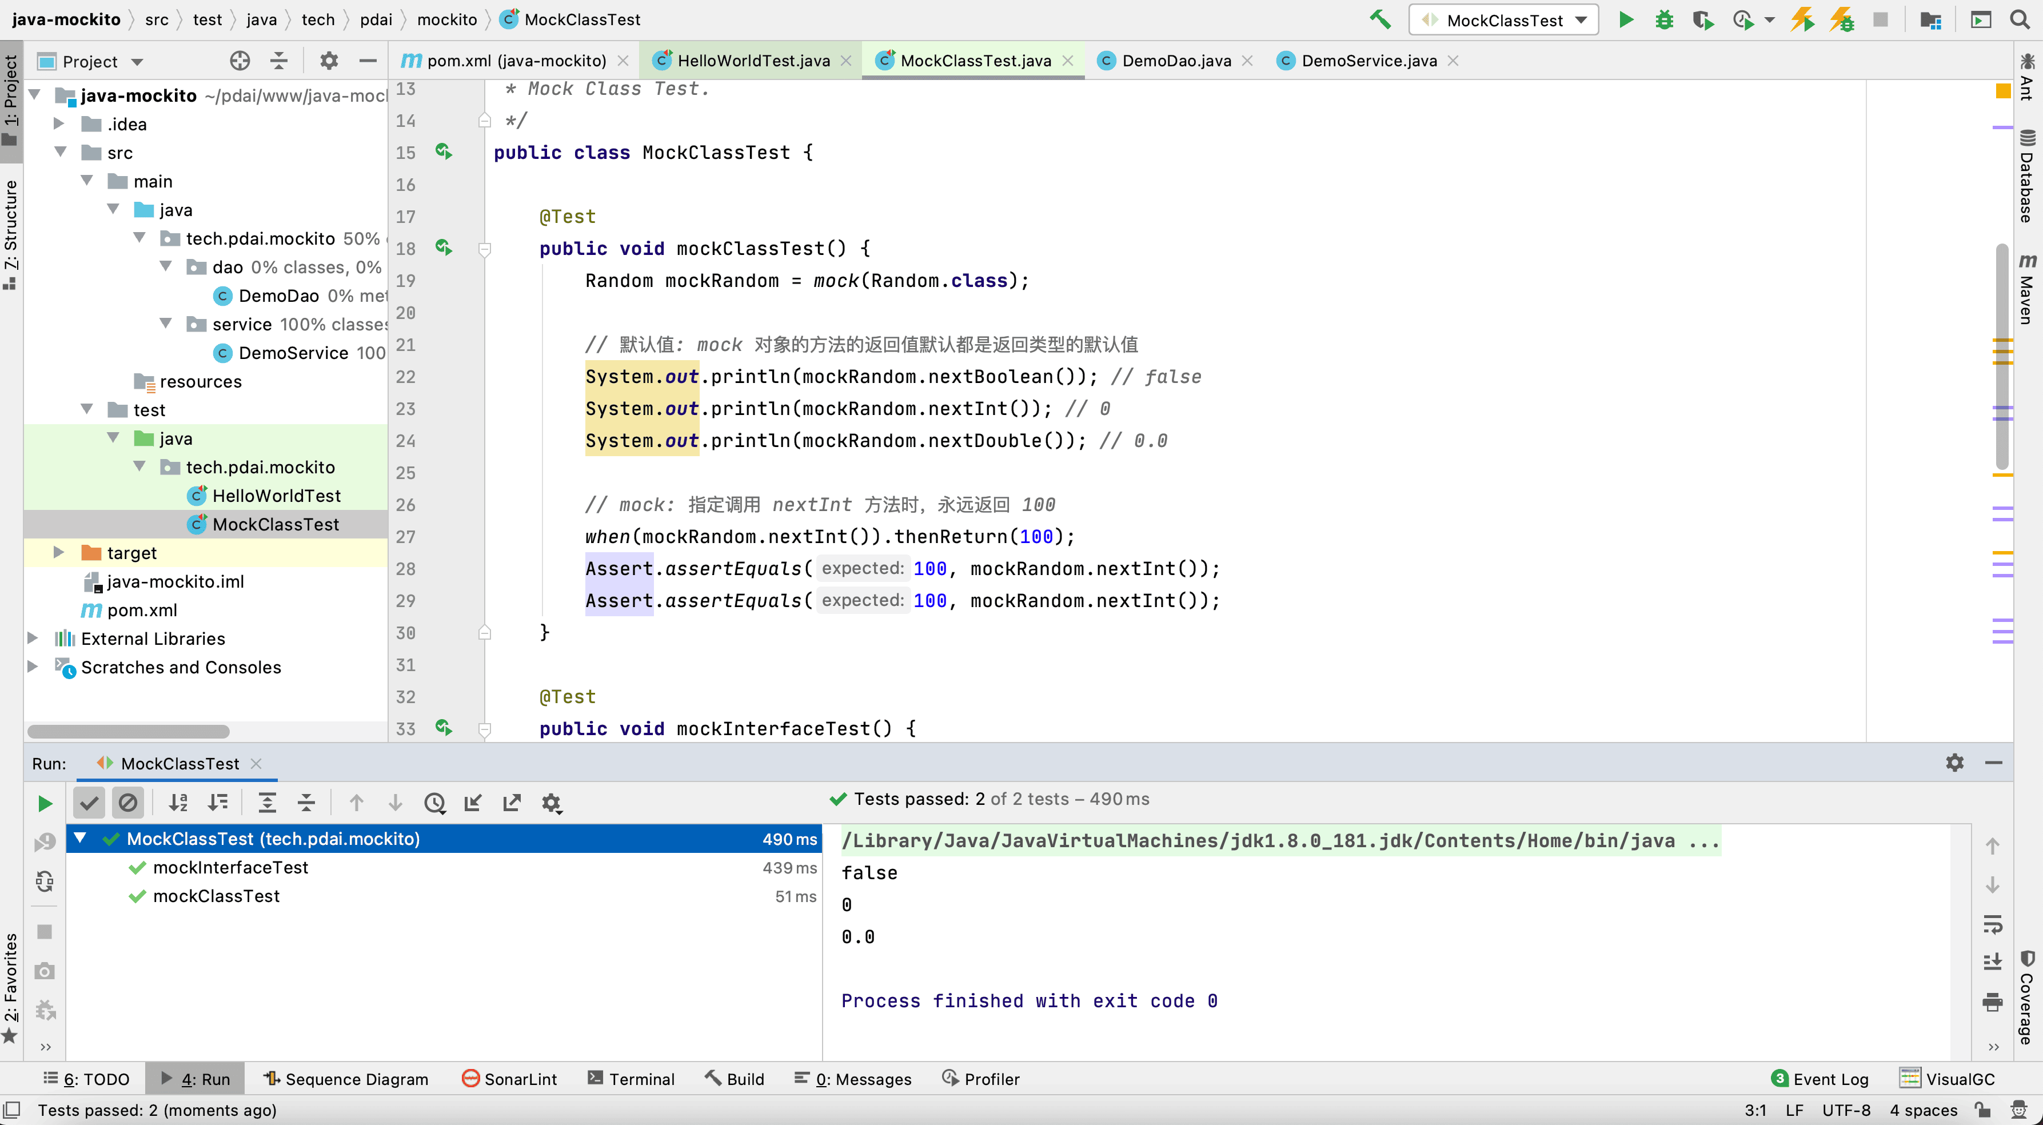Expand the target folder in project tree
Screen dimensions: 2043x1125
coord(59,552)
